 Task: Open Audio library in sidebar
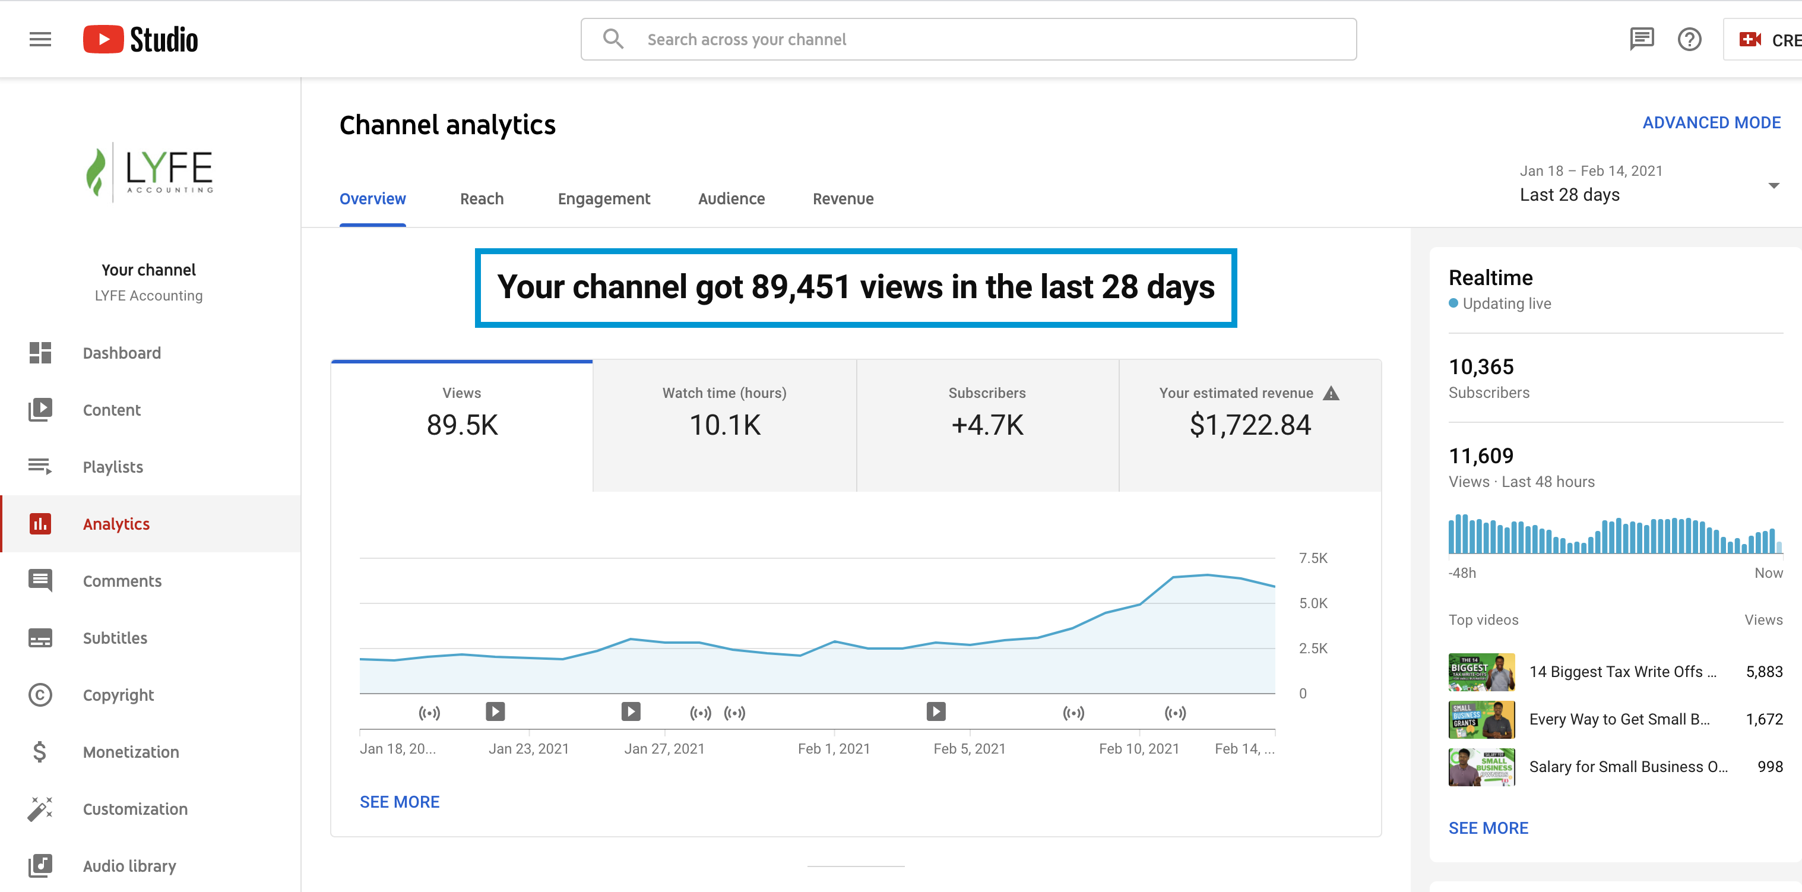click(129, 865)
